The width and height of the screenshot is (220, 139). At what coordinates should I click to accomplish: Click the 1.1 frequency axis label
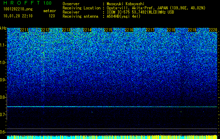3,45
